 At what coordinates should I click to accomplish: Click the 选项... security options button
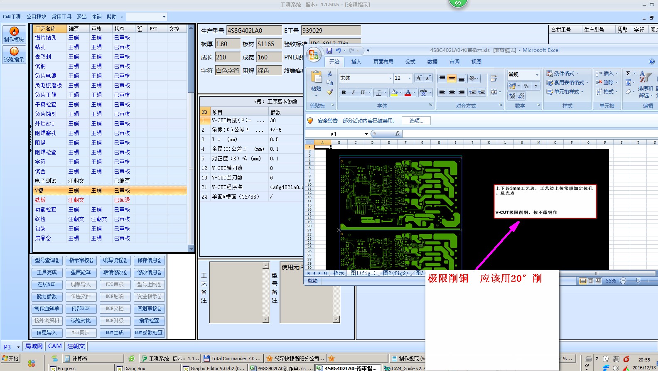pos(416,120)
